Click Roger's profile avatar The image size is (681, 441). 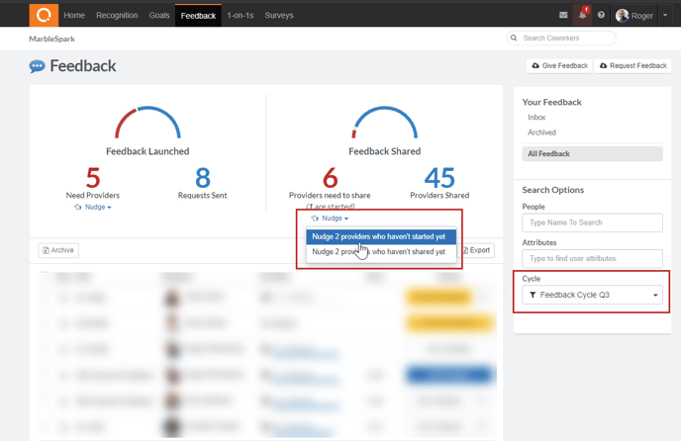623,16
